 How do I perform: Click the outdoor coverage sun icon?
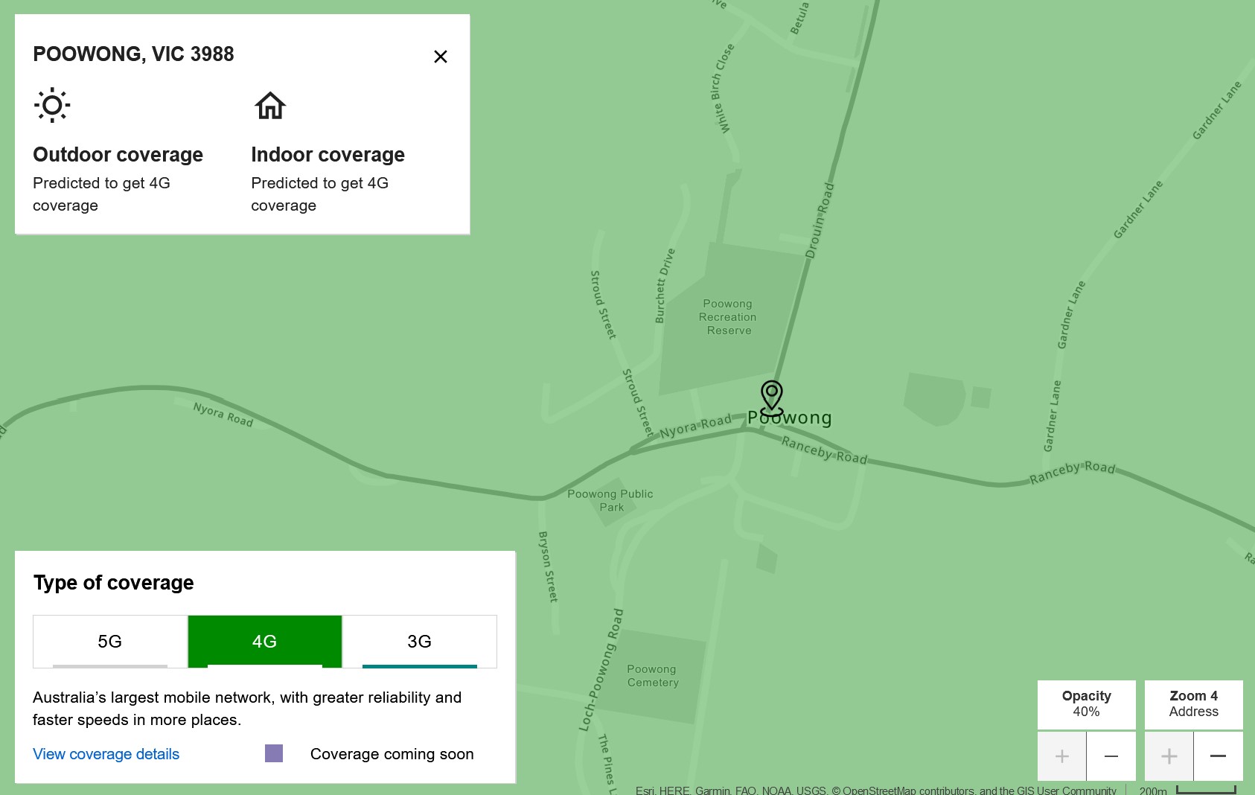pyautogui.click(x=52, y=105)
